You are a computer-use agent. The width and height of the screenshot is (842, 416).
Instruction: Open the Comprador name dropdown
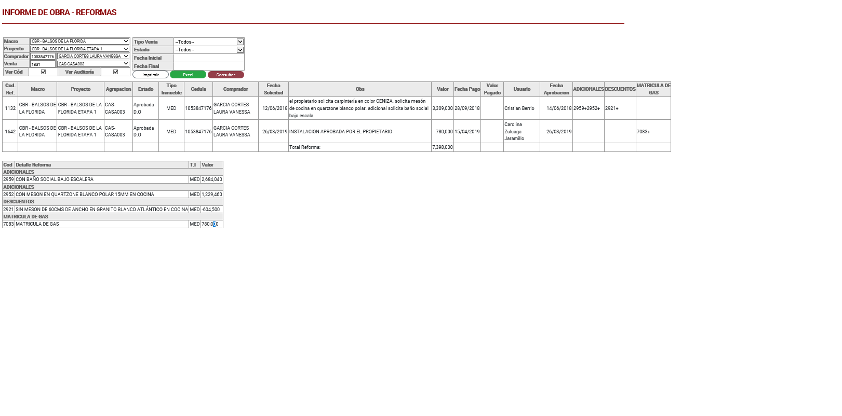click(93, 56)
